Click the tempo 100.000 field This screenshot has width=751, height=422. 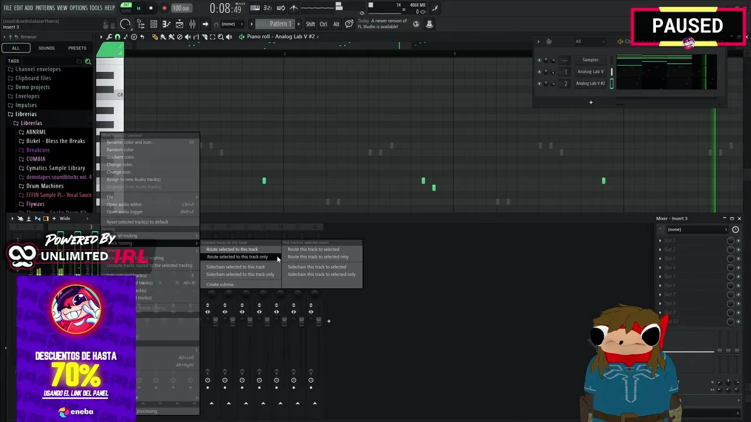[181, 8]
